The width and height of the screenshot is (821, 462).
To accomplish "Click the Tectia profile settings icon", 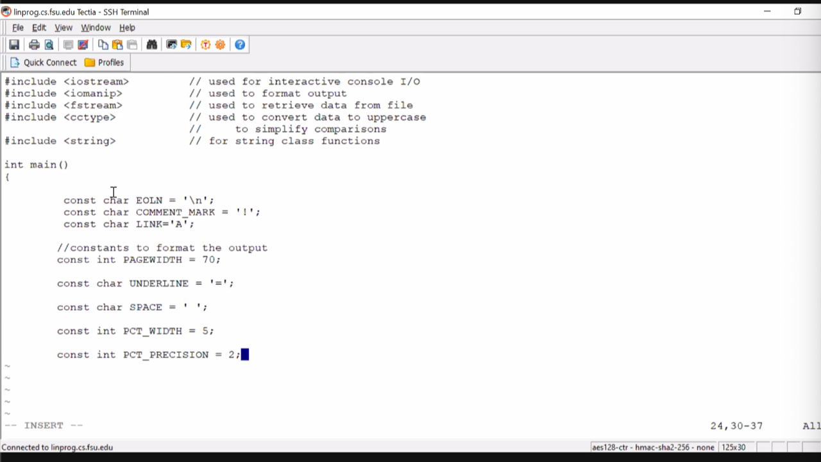I will pos(205,44).
